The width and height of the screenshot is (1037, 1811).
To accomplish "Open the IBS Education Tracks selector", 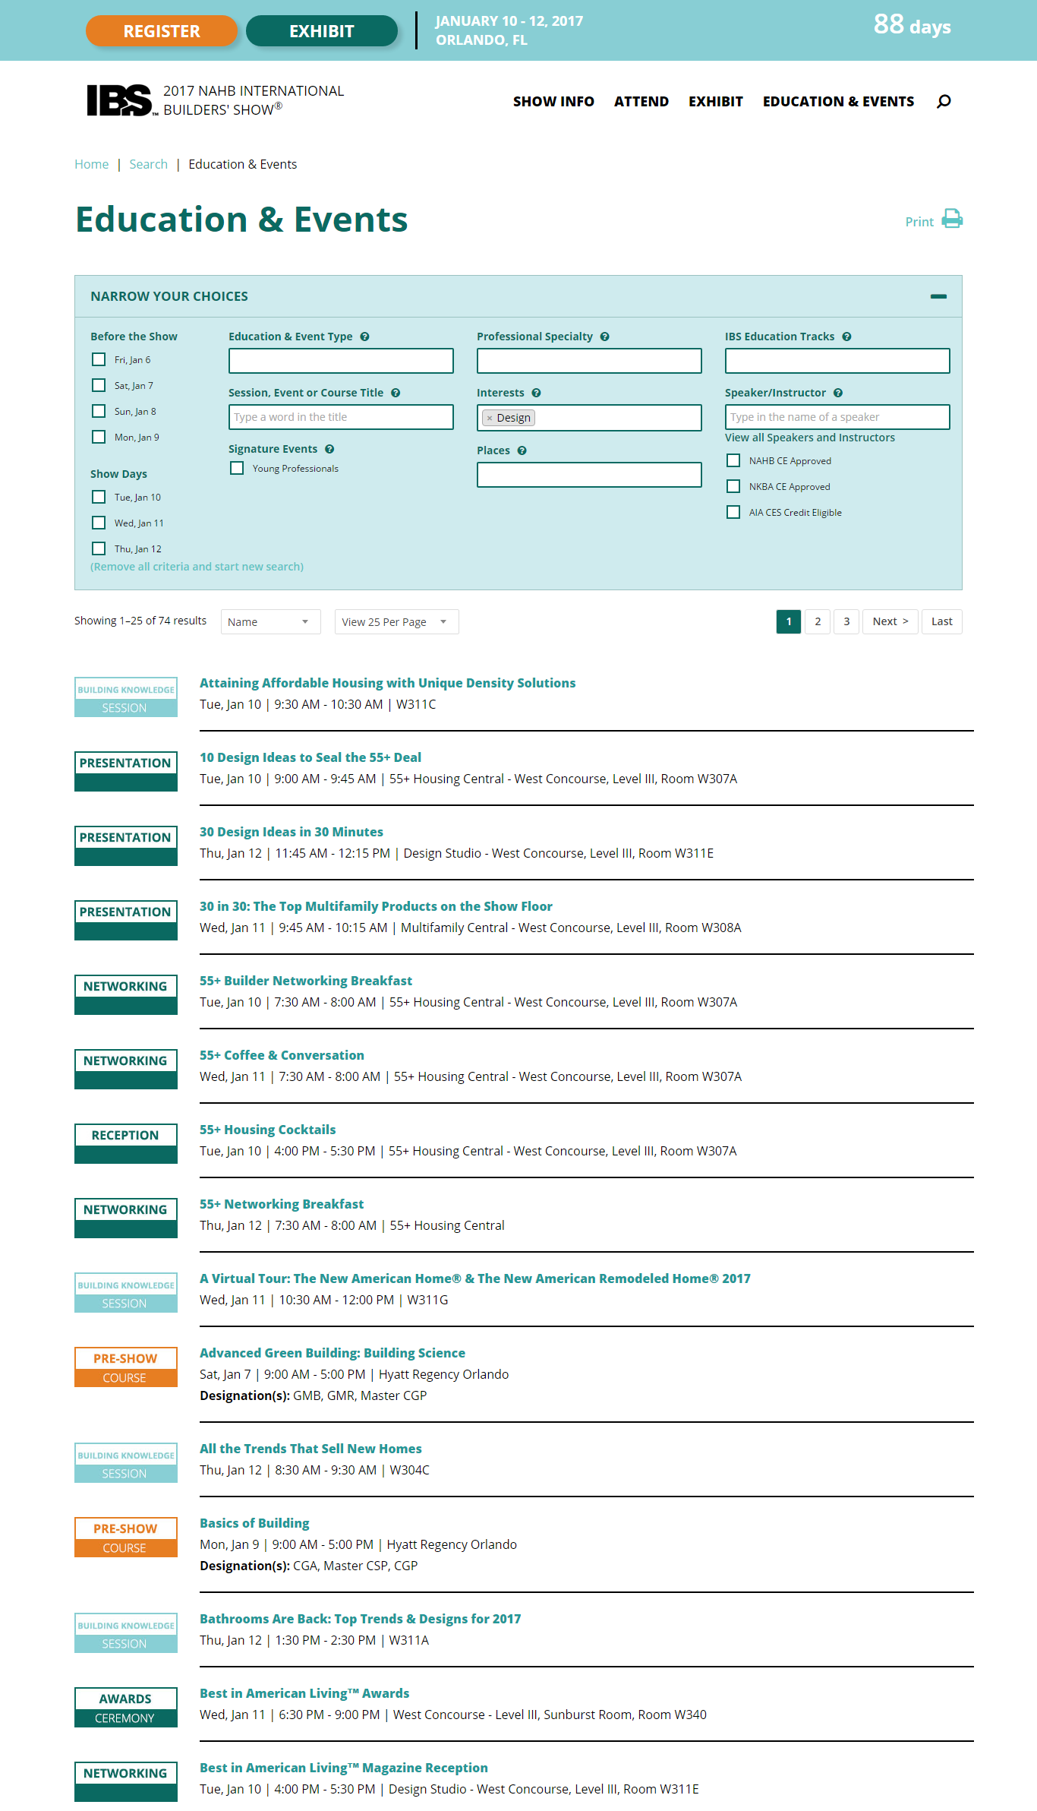I will 837,361.
